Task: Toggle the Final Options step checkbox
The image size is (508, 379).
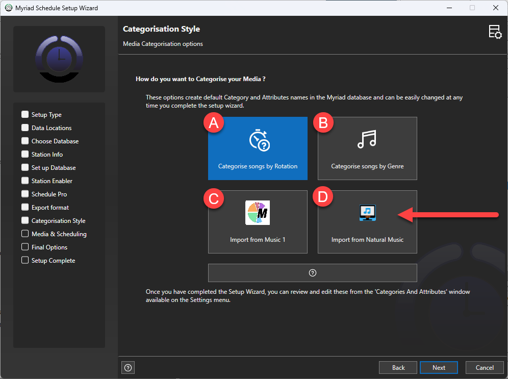Action: pos(25,247)
